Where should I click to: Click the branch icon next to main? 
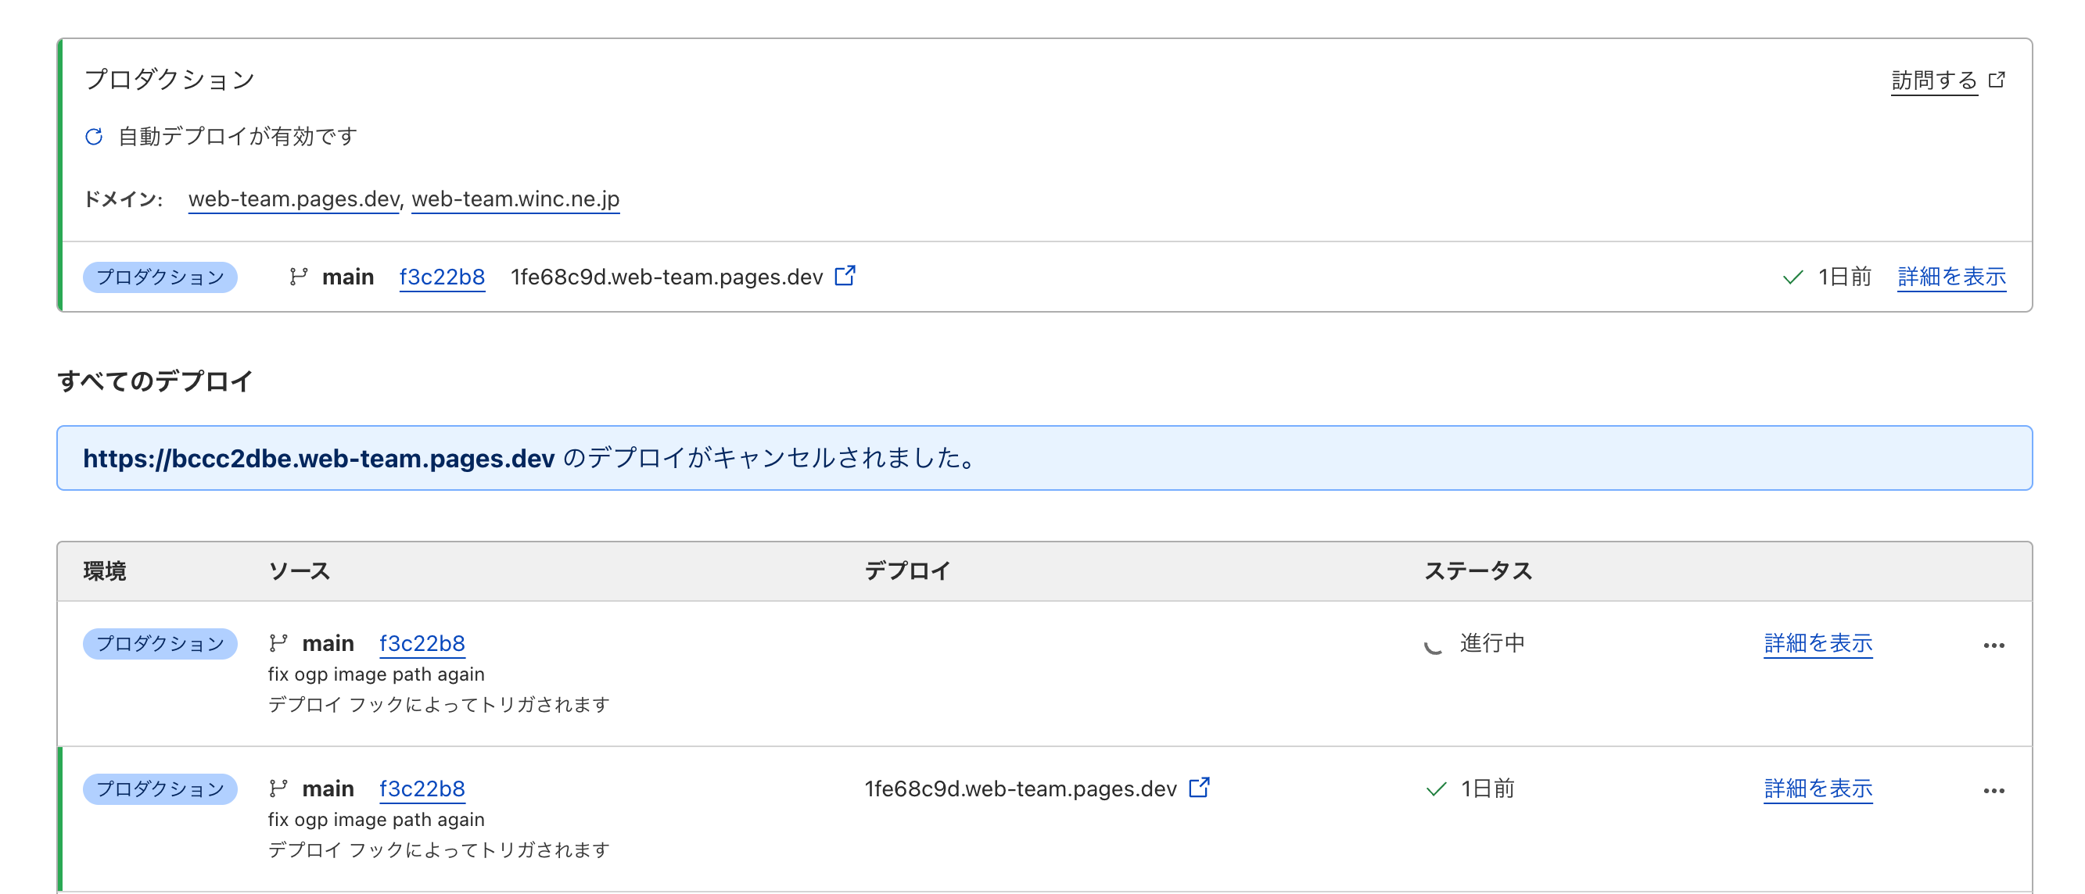pos(299,276)
